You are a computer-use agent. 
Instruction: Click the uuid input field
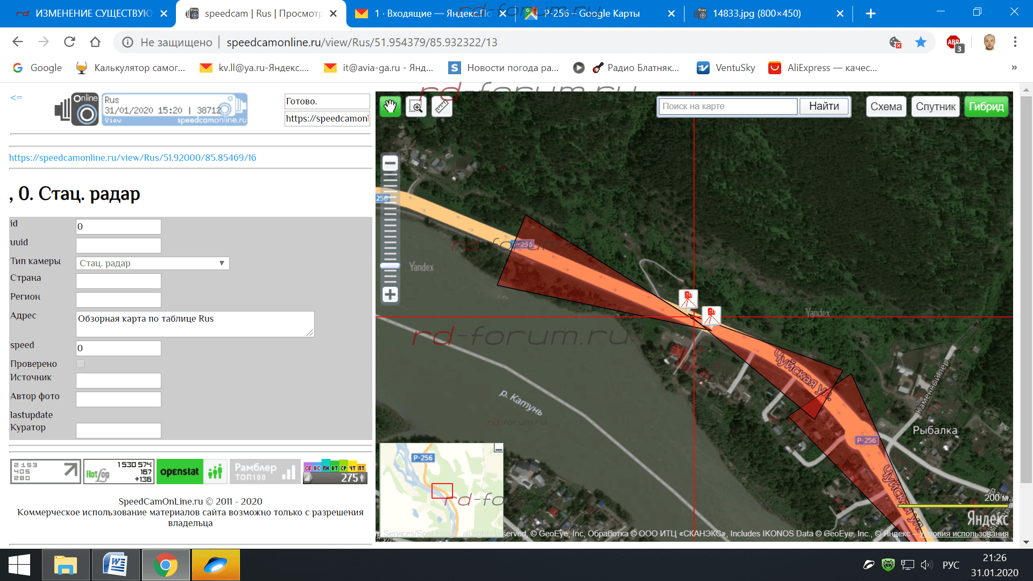118,245
